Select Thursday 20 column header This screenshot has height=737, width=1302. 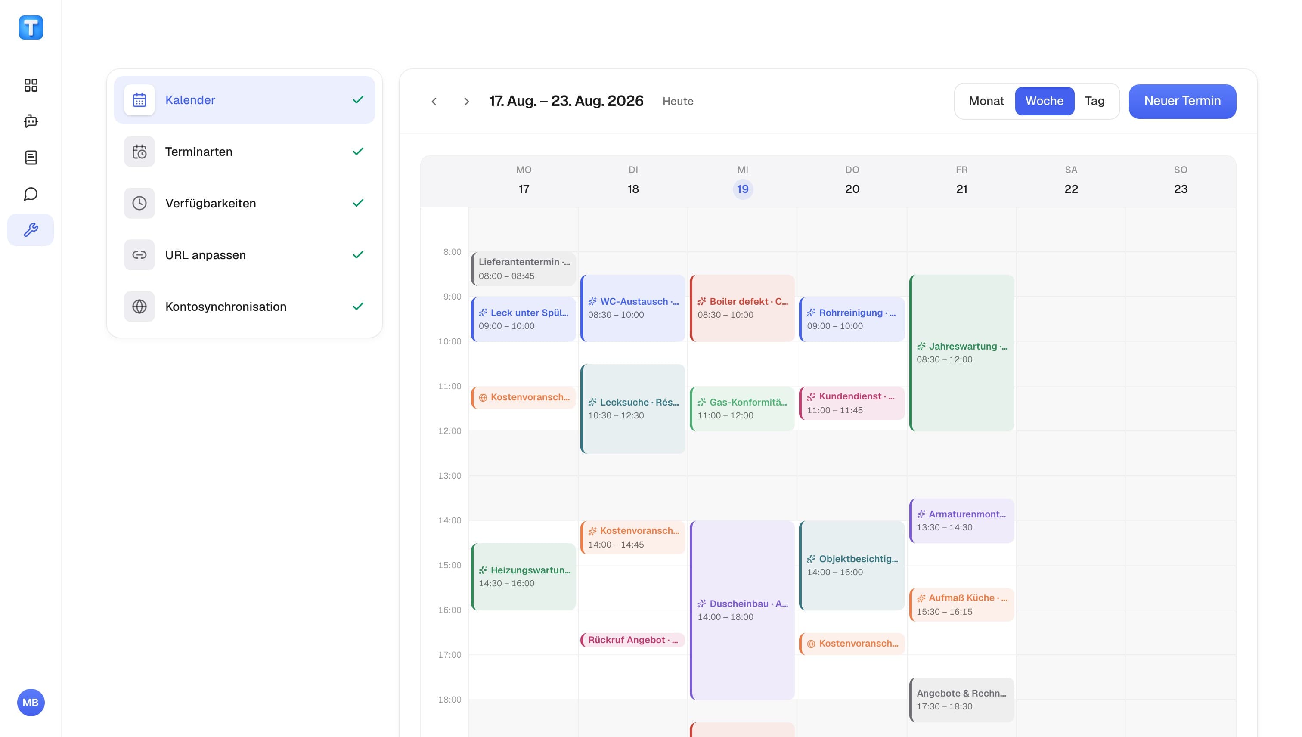pyautogui.click(x=852, y=181)
